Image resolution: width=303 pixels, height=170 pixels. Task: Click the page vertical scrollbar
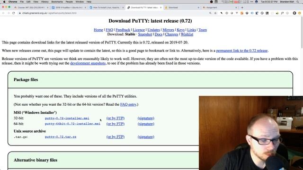click(302, 33)
